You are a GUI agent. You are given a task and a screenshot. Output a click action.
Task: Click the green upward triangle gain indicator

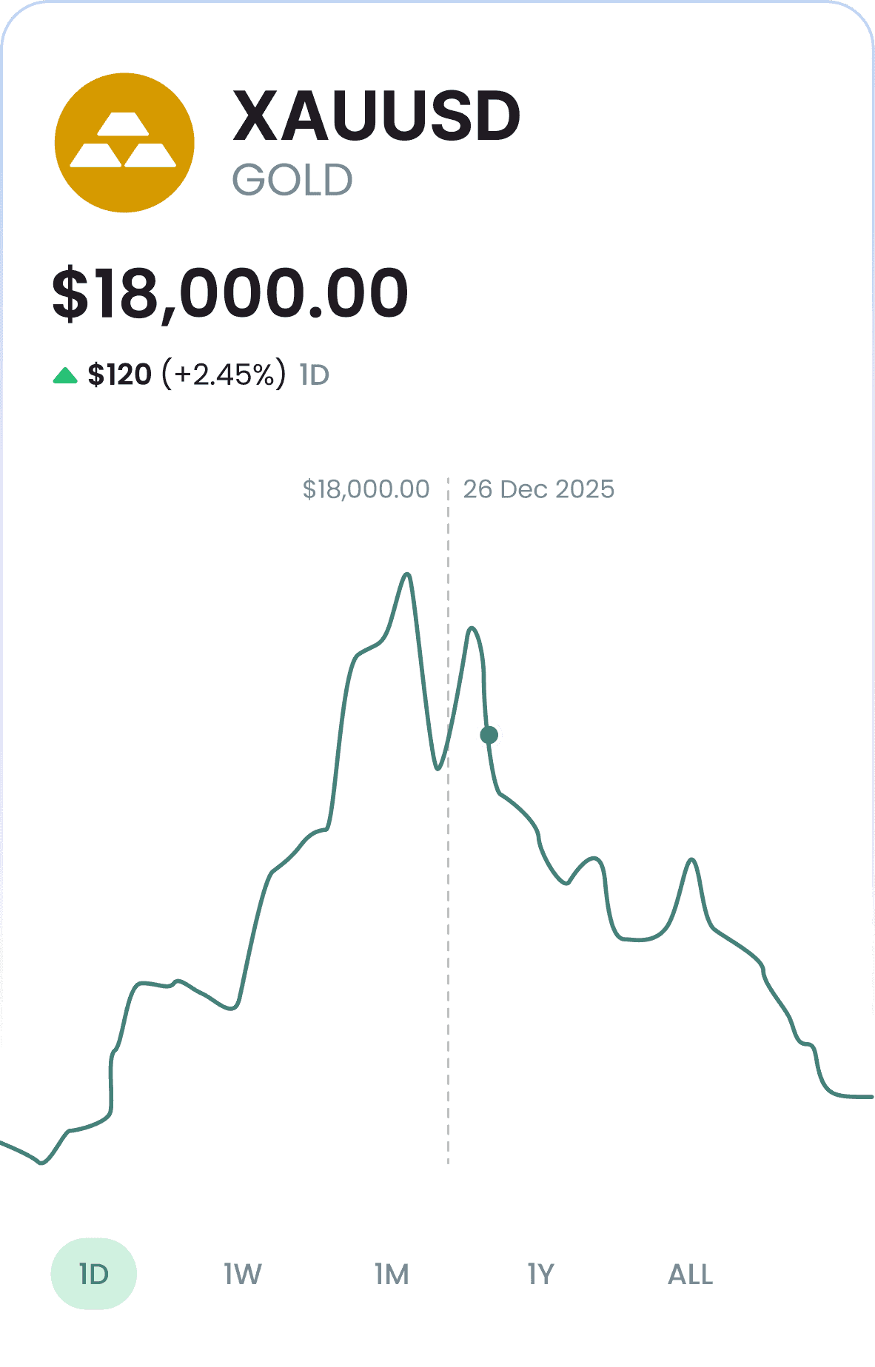tap(65, 376)
